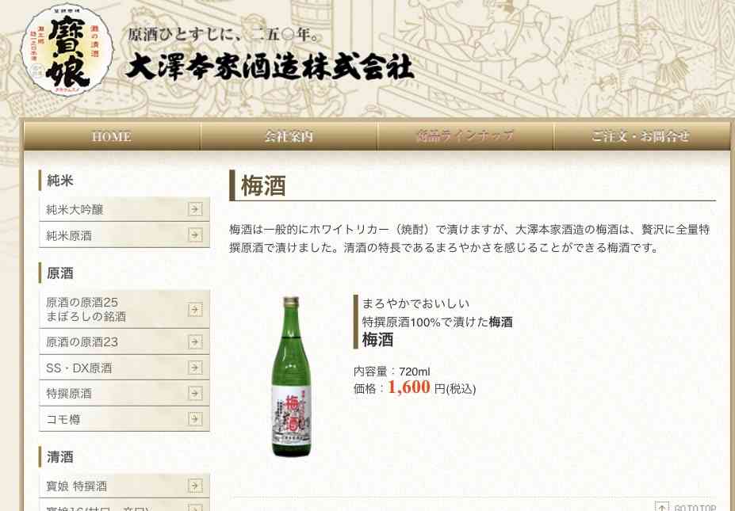This screenshot has width=735, height=511.
Task: Click arrow icon beside 純米大吟醸
Action: 195,209
